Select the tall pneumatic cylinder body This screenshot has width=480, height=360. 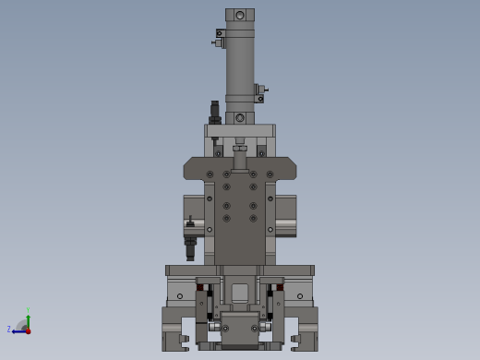point(240,66)
